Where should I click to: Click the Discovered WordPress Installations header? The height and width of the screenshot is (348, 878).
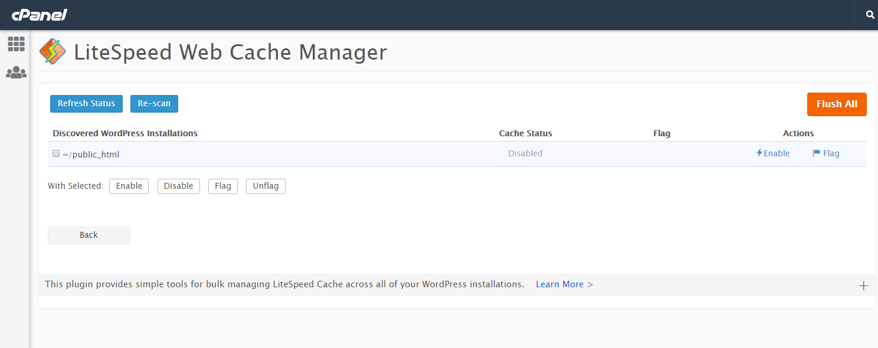pyautogui.click(x=125, y=133)
